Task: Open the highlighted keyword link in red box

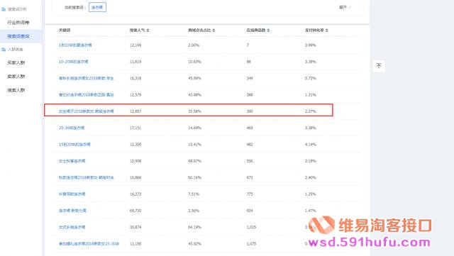Action: tap(87, 111)
